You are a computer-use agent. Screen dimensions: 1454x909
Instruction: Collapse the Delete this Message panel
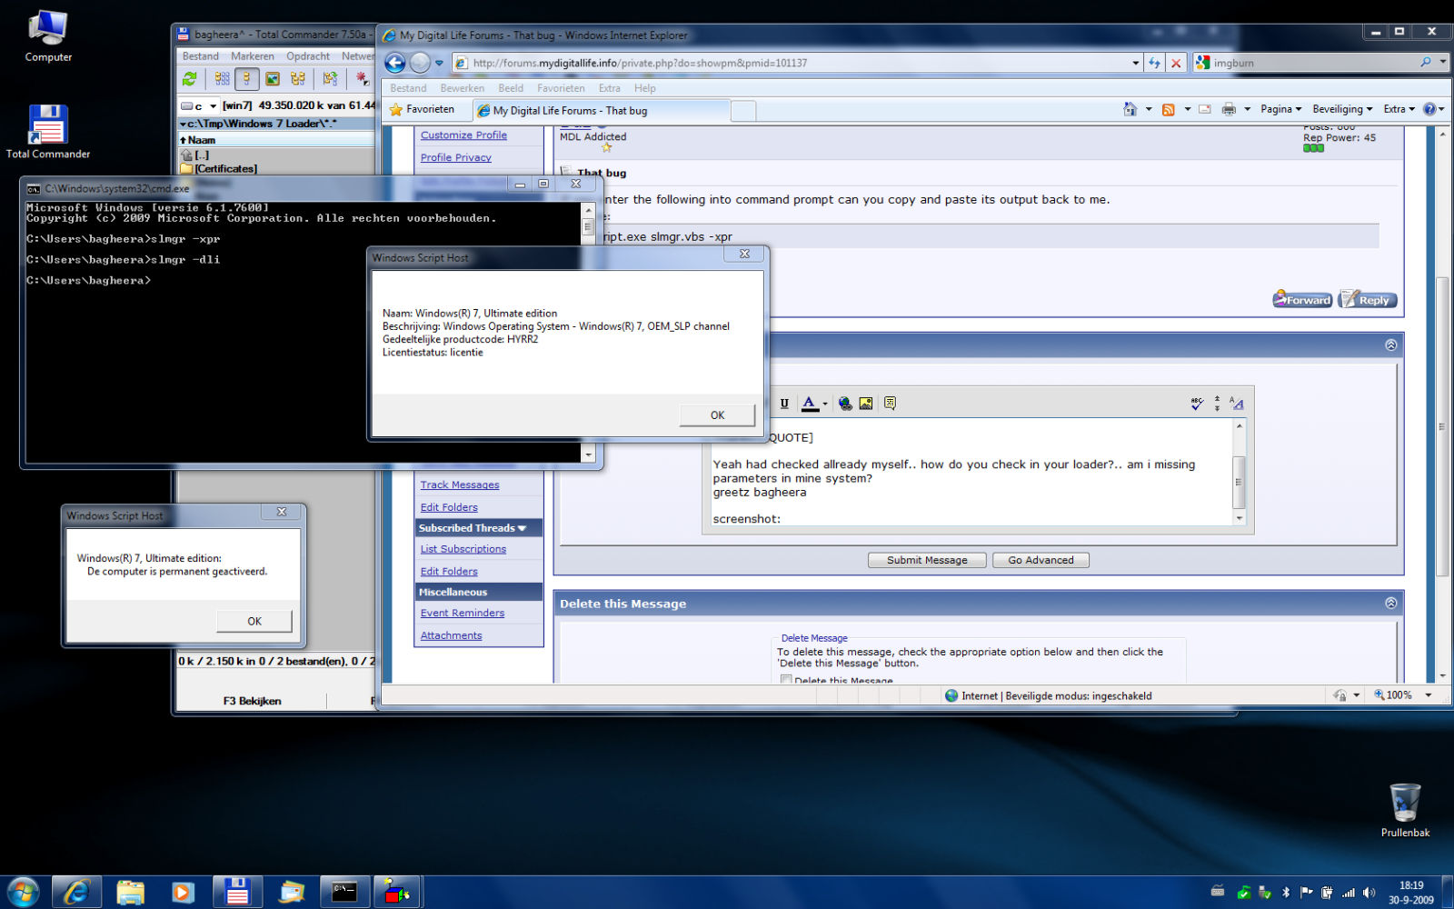click(1391, 604)
